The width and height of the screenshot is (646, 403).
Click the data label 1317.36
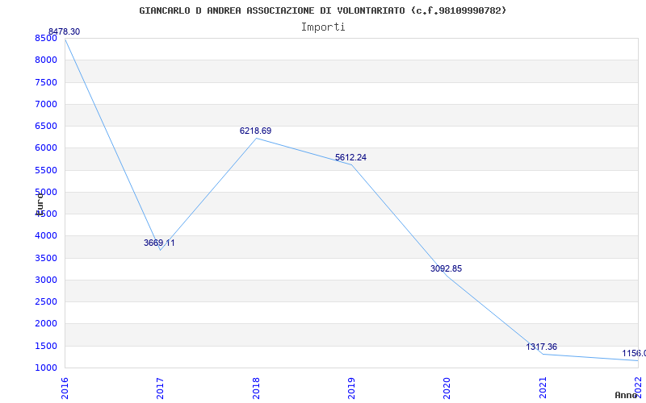[541, 347]
